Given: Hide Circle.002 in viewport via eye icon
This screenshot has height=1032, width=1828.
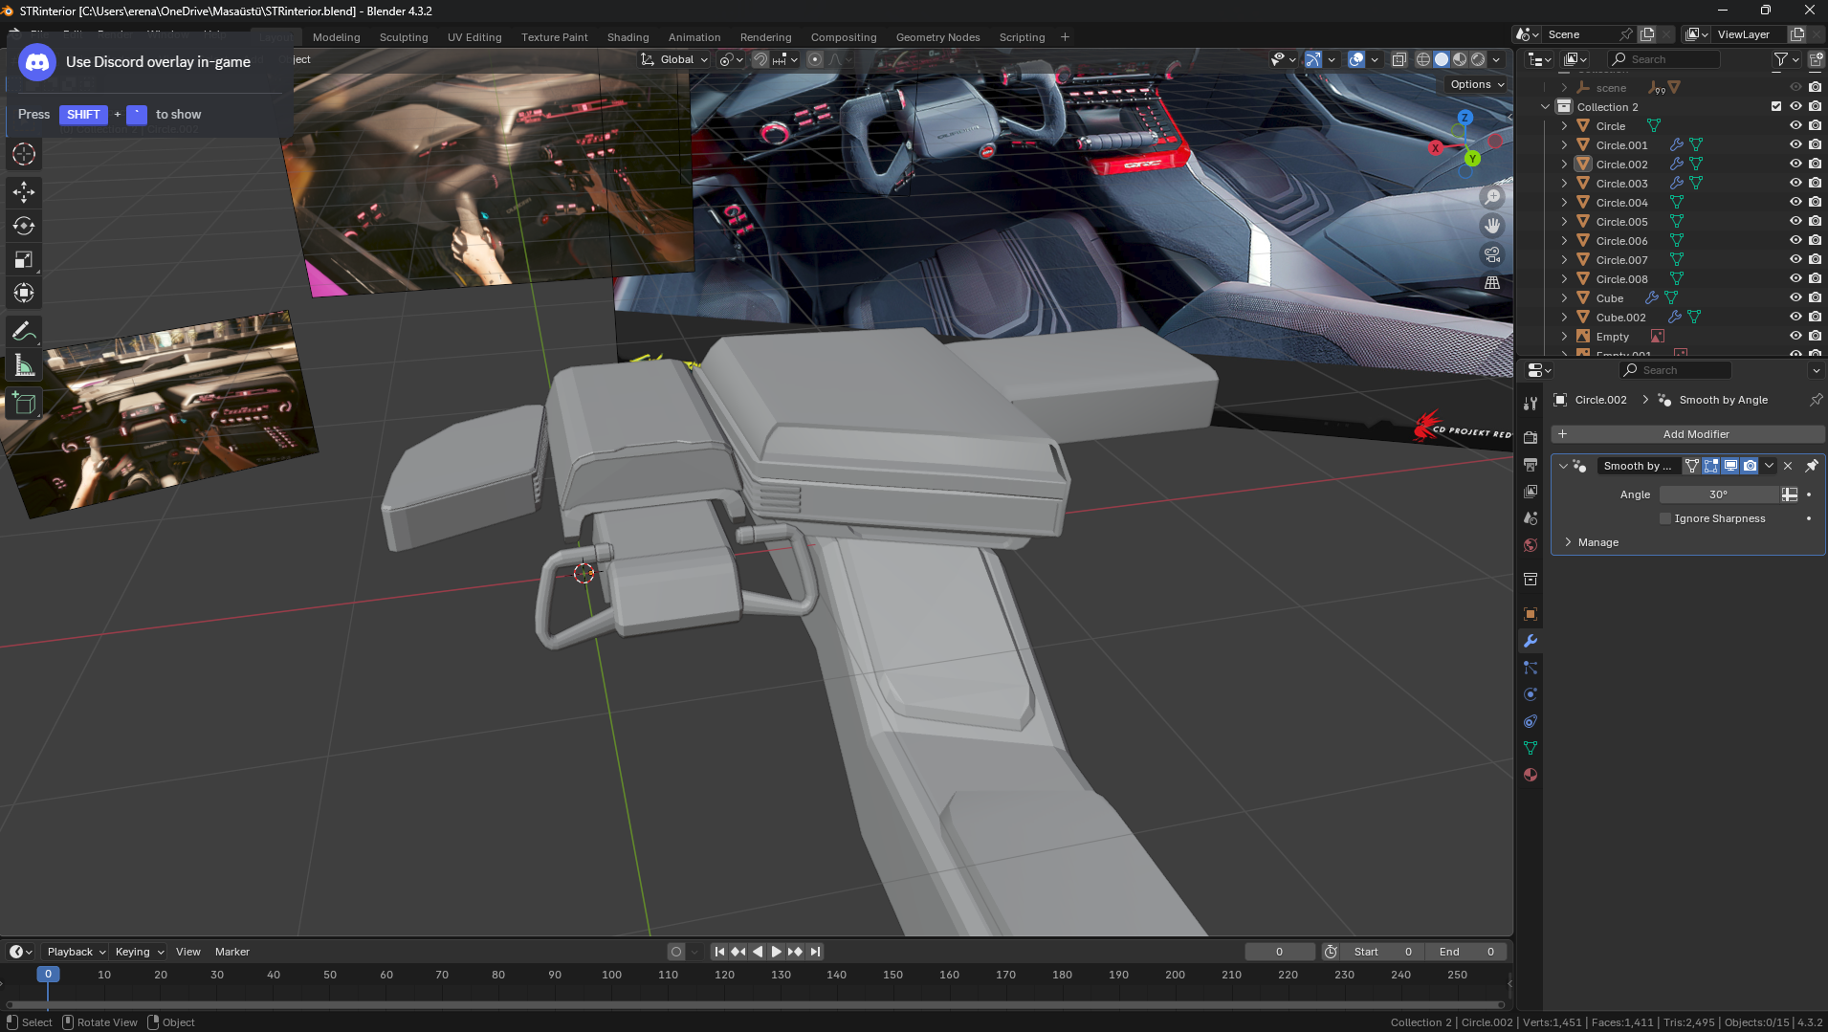Looking at the screenshot, I should click(x=1795, y=164).
